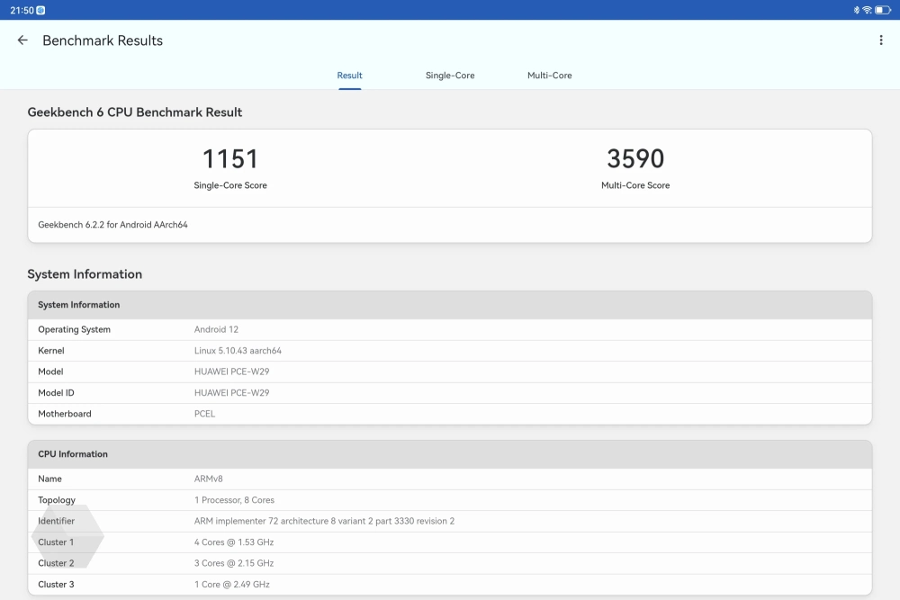The image size is (900, 600).
Task: Tap the Bluetooth status bar icon
Action: (857, 10)
